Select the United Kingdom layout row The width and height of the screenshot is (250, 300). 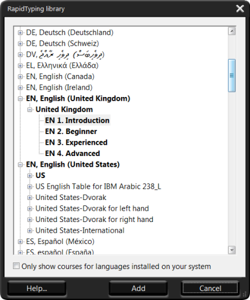(x=64, y=110)
